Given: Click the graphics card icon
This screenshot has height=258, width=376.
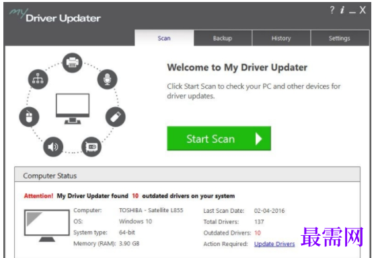Looking at the screenshot, I should (x=91, y=147).
